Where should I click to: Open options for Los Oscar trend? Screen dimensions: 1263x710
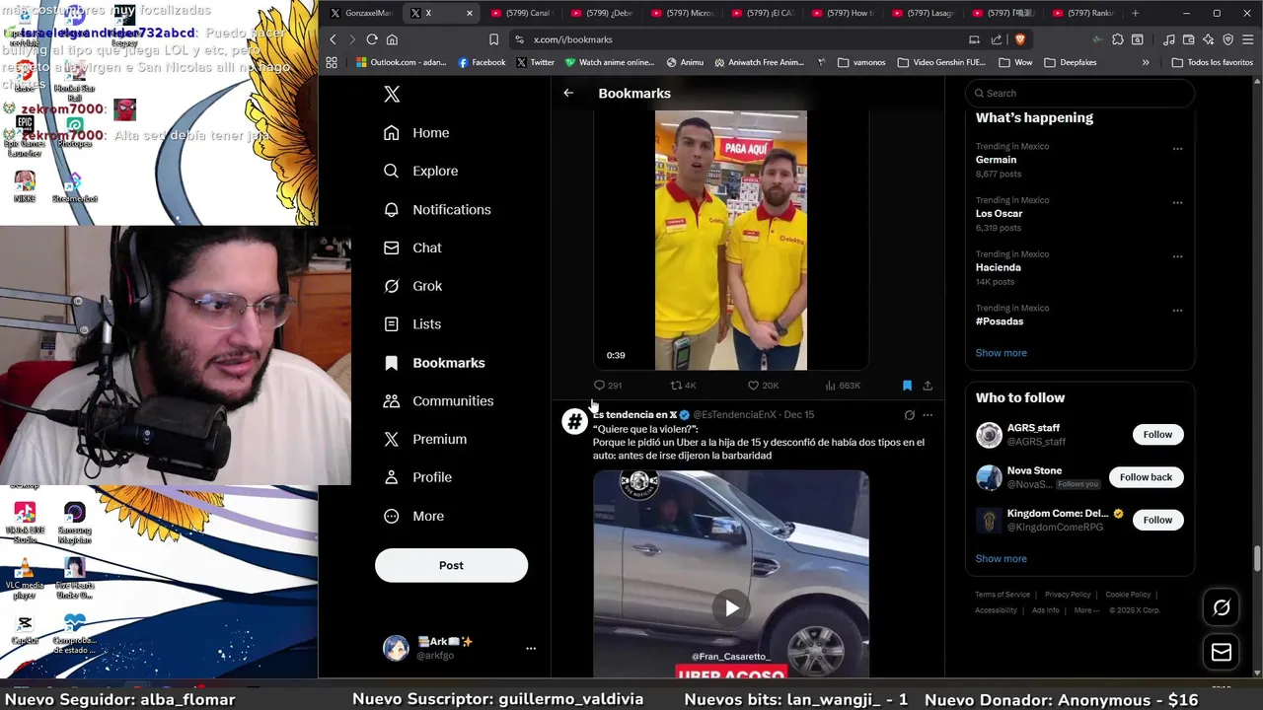(x=1177, y=203)
